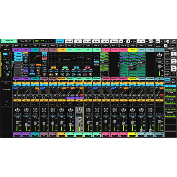
Task: Click the lock icon in top toolbar
Action: tap(128, 41)
